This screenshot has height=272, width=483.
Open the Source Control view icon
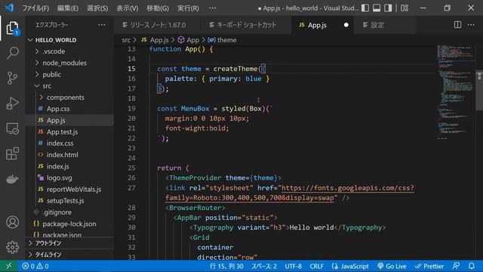click(x=12, y=78)
